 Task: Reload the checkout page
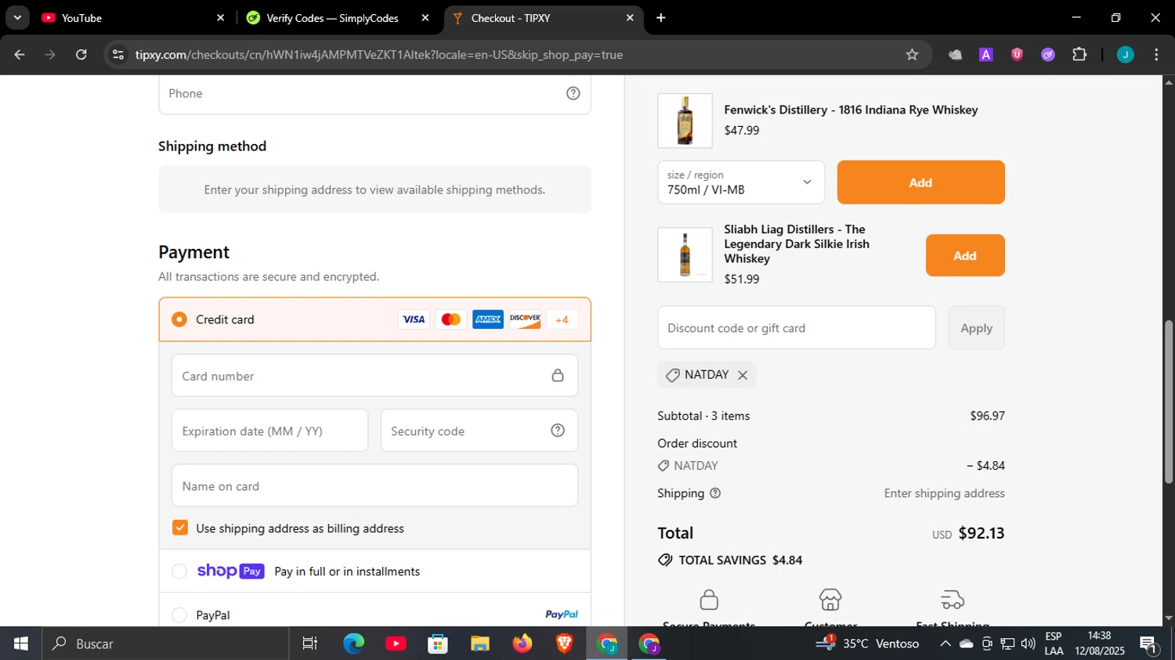pyautogui.click(x=81, y=55)
